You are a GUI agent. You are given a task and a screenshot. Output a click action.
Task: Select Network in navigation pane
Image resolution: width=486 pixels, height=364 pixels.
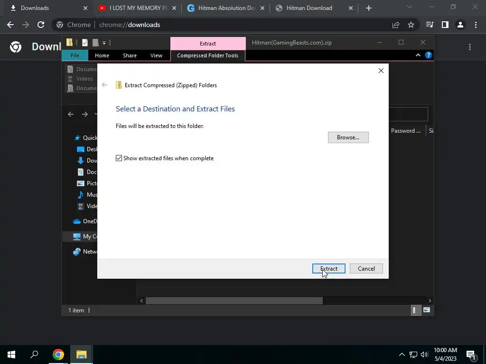(85, 252)
